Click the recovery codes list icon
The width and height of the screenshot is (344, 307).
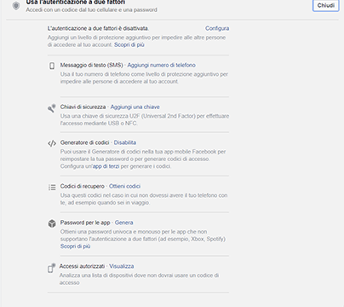52,188
